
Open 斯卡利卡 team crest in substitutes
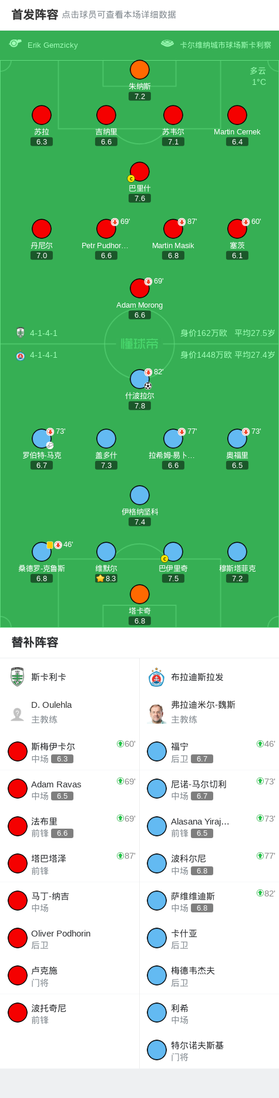[18, 677]
